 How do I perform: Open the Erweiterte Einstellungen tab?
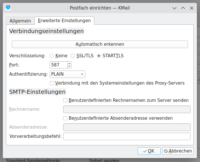64,20
